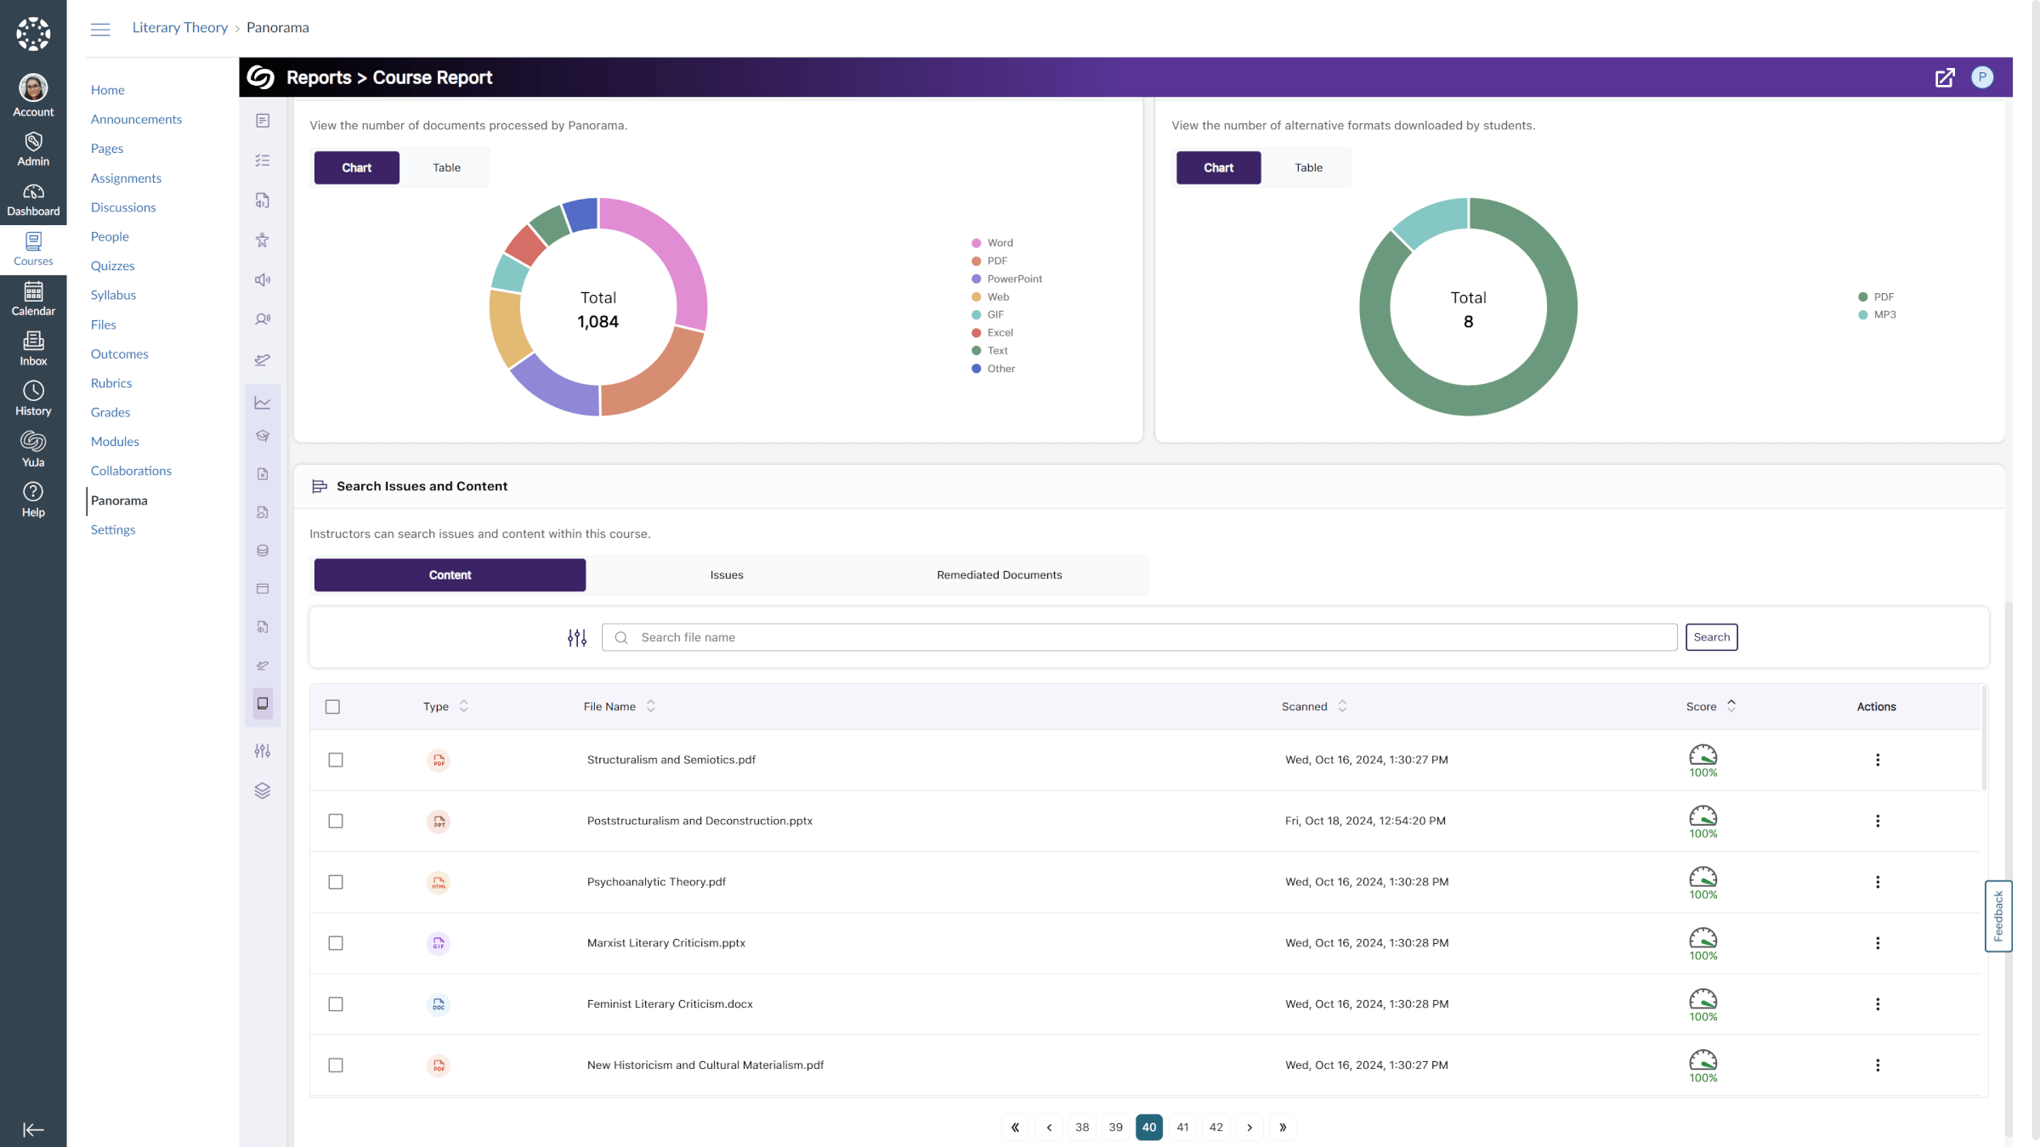The width and height of the screenshot is (2040, 1147).
Task: Click the Search file name input field
Action: (1139, 637)
